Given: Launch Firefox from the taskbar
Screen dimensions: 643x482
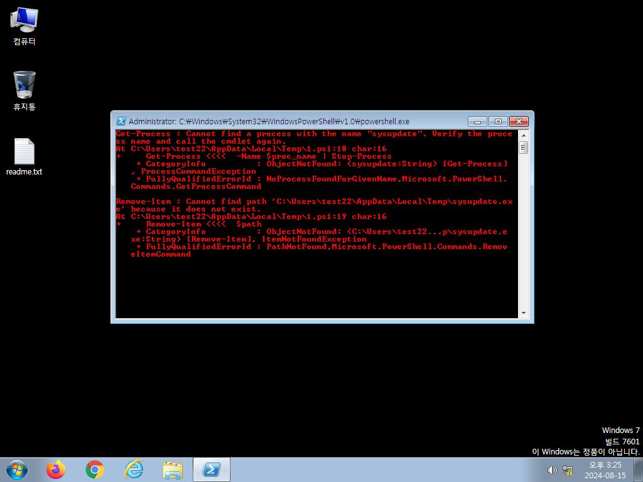Looking at the screenshot, I should pos(56,469).
